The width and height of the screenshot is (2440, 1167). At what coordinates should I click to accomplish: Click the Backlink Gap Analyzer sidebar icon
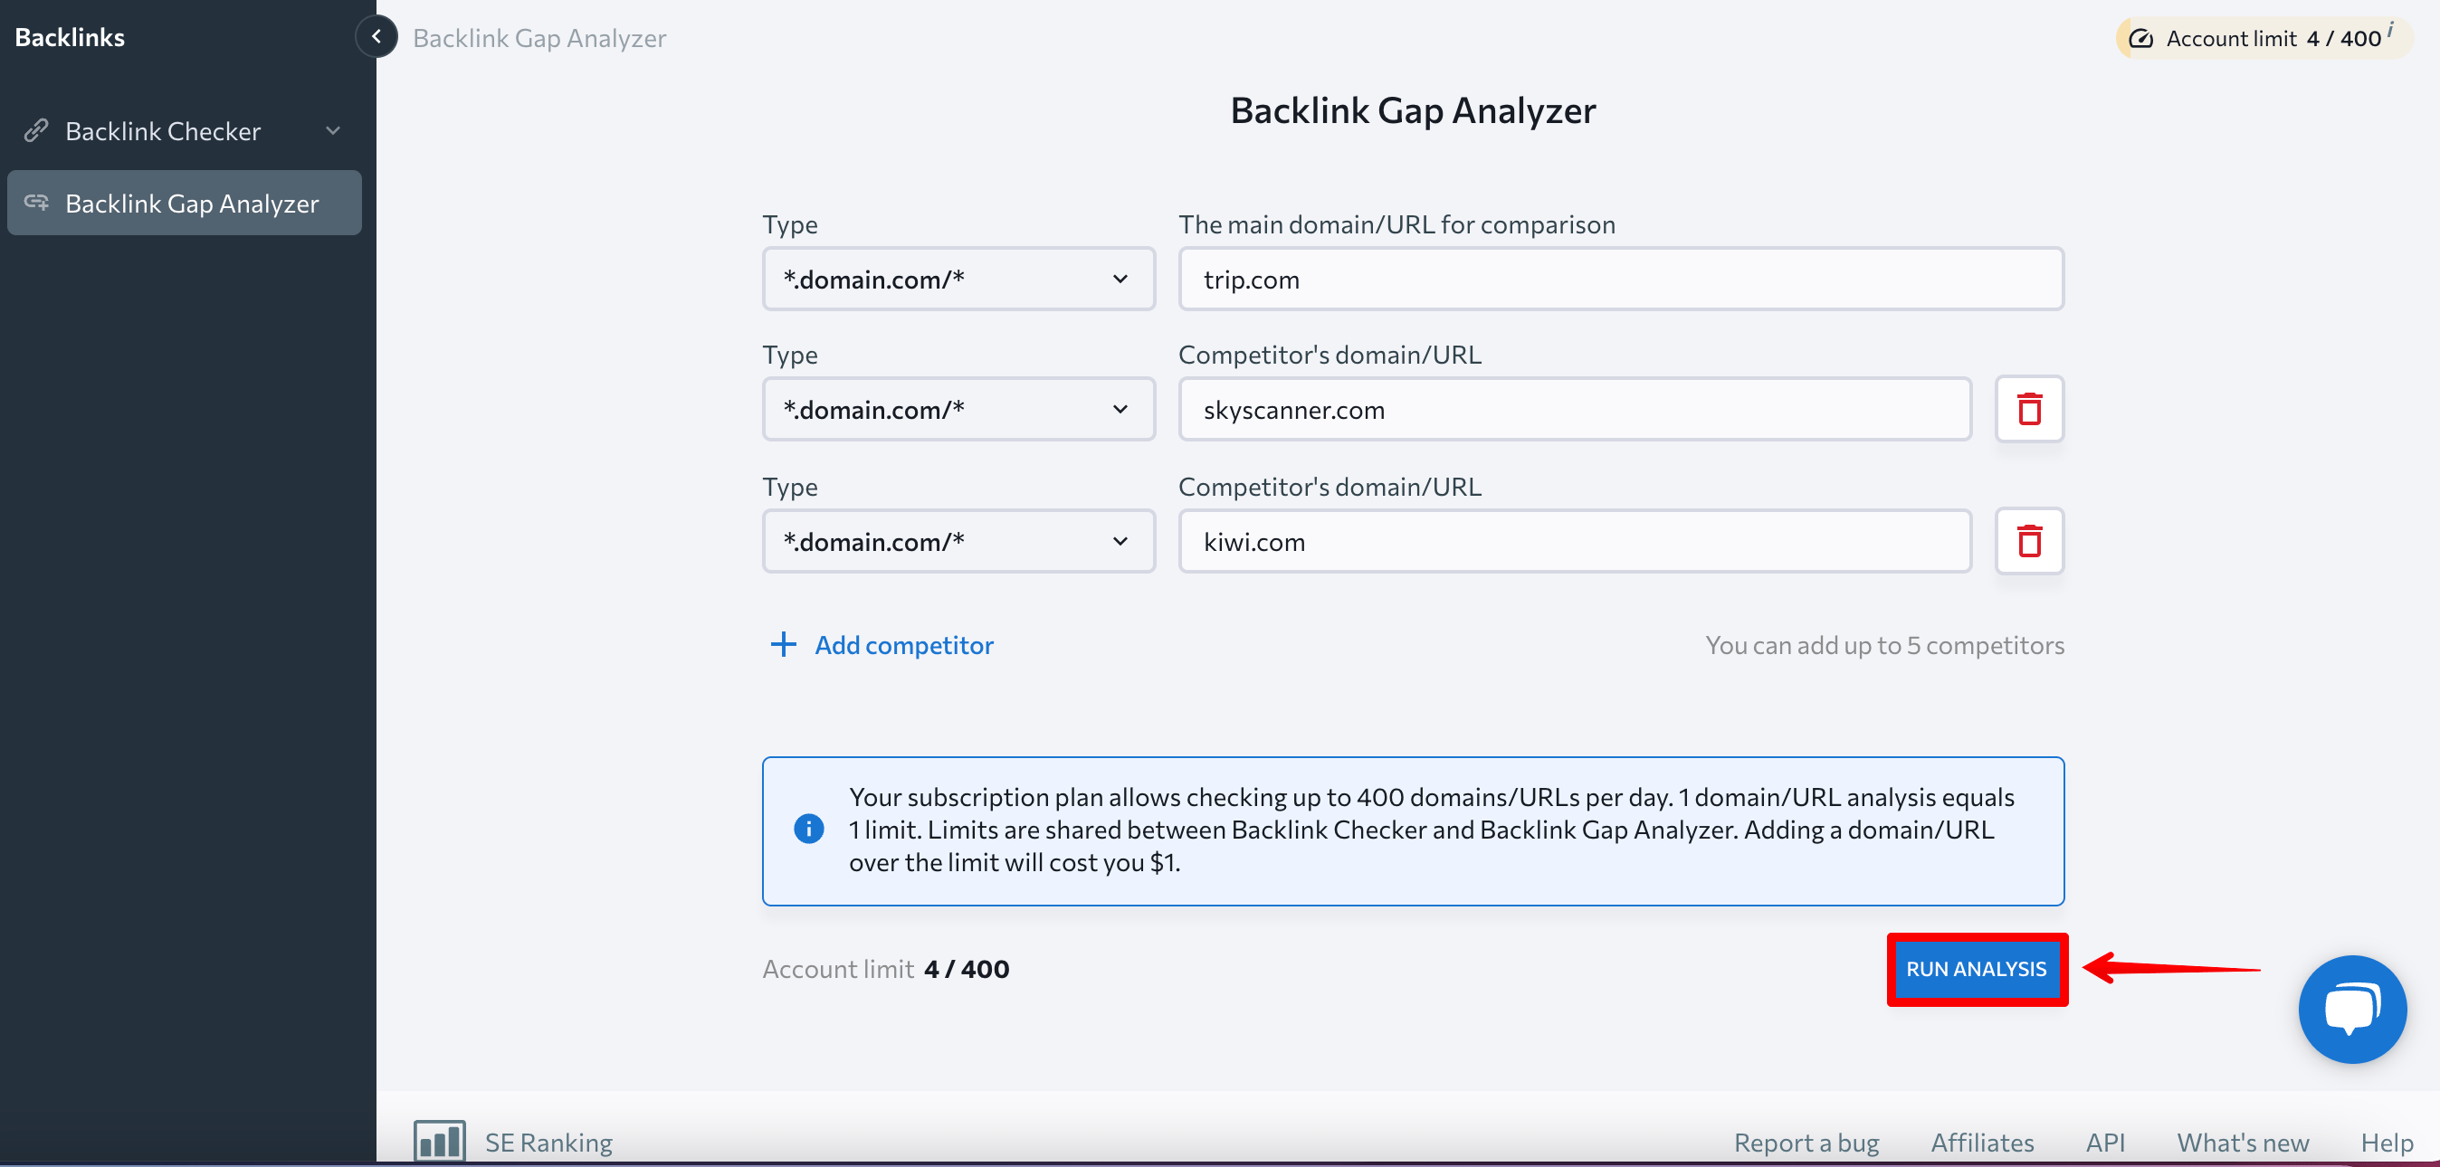pos(36,202)
